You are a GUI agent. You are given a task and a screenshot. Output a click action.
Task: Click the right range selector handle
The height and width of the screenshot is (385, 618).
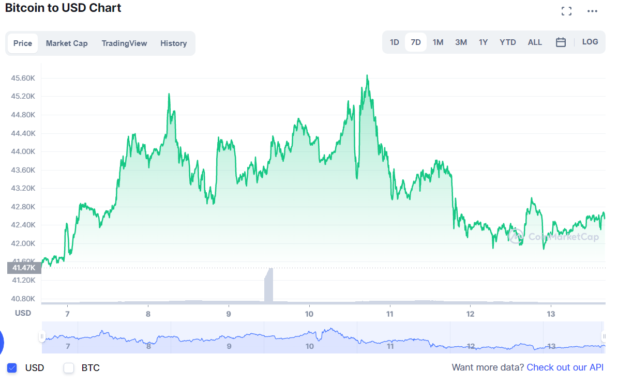coord(604,336)
